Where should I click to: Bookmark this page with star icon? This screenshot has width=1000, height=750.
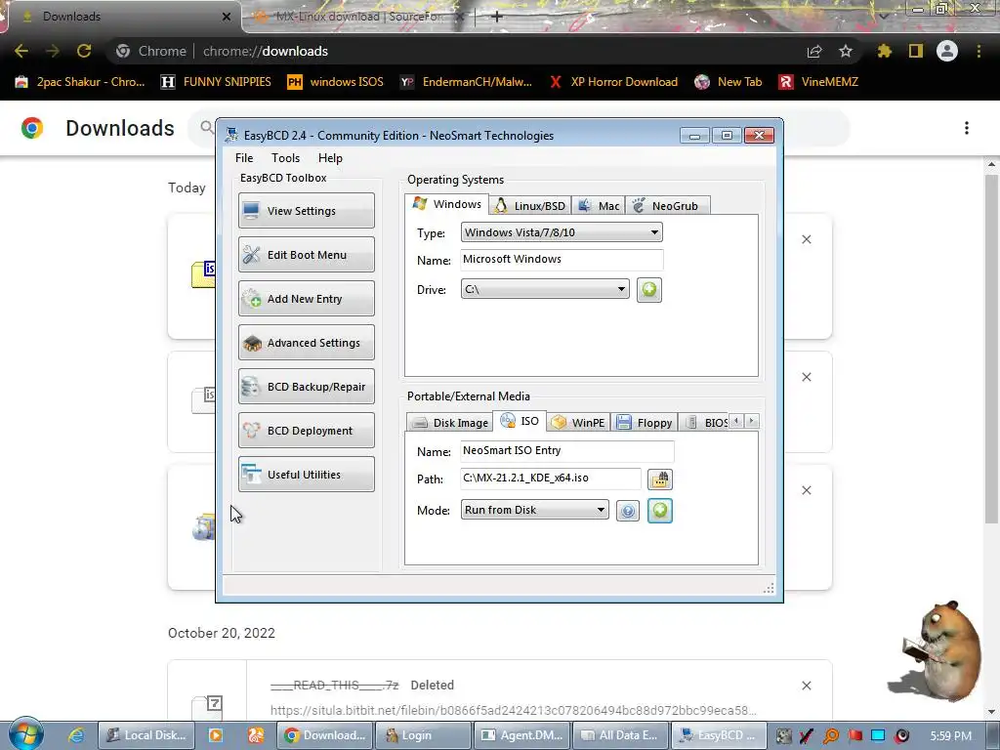tap(846, 51)
